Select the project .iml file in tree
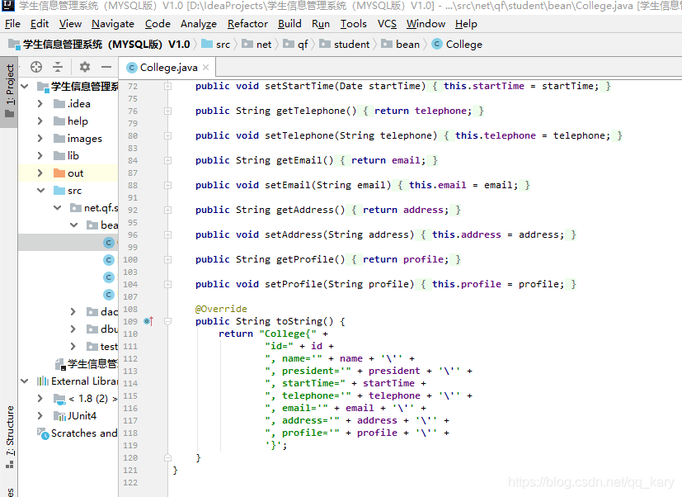 [x=86, y=364]
